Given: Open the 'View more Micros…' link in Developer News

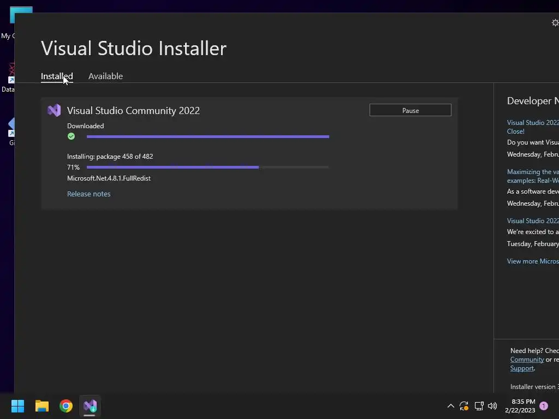Looking at the screenshot, I should click(x=533, y=261).
